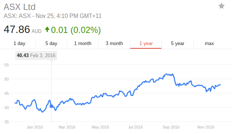Viewport: 232px width, 134px height.
Task: Select the 1 year tab
Action: click(146, 44)
